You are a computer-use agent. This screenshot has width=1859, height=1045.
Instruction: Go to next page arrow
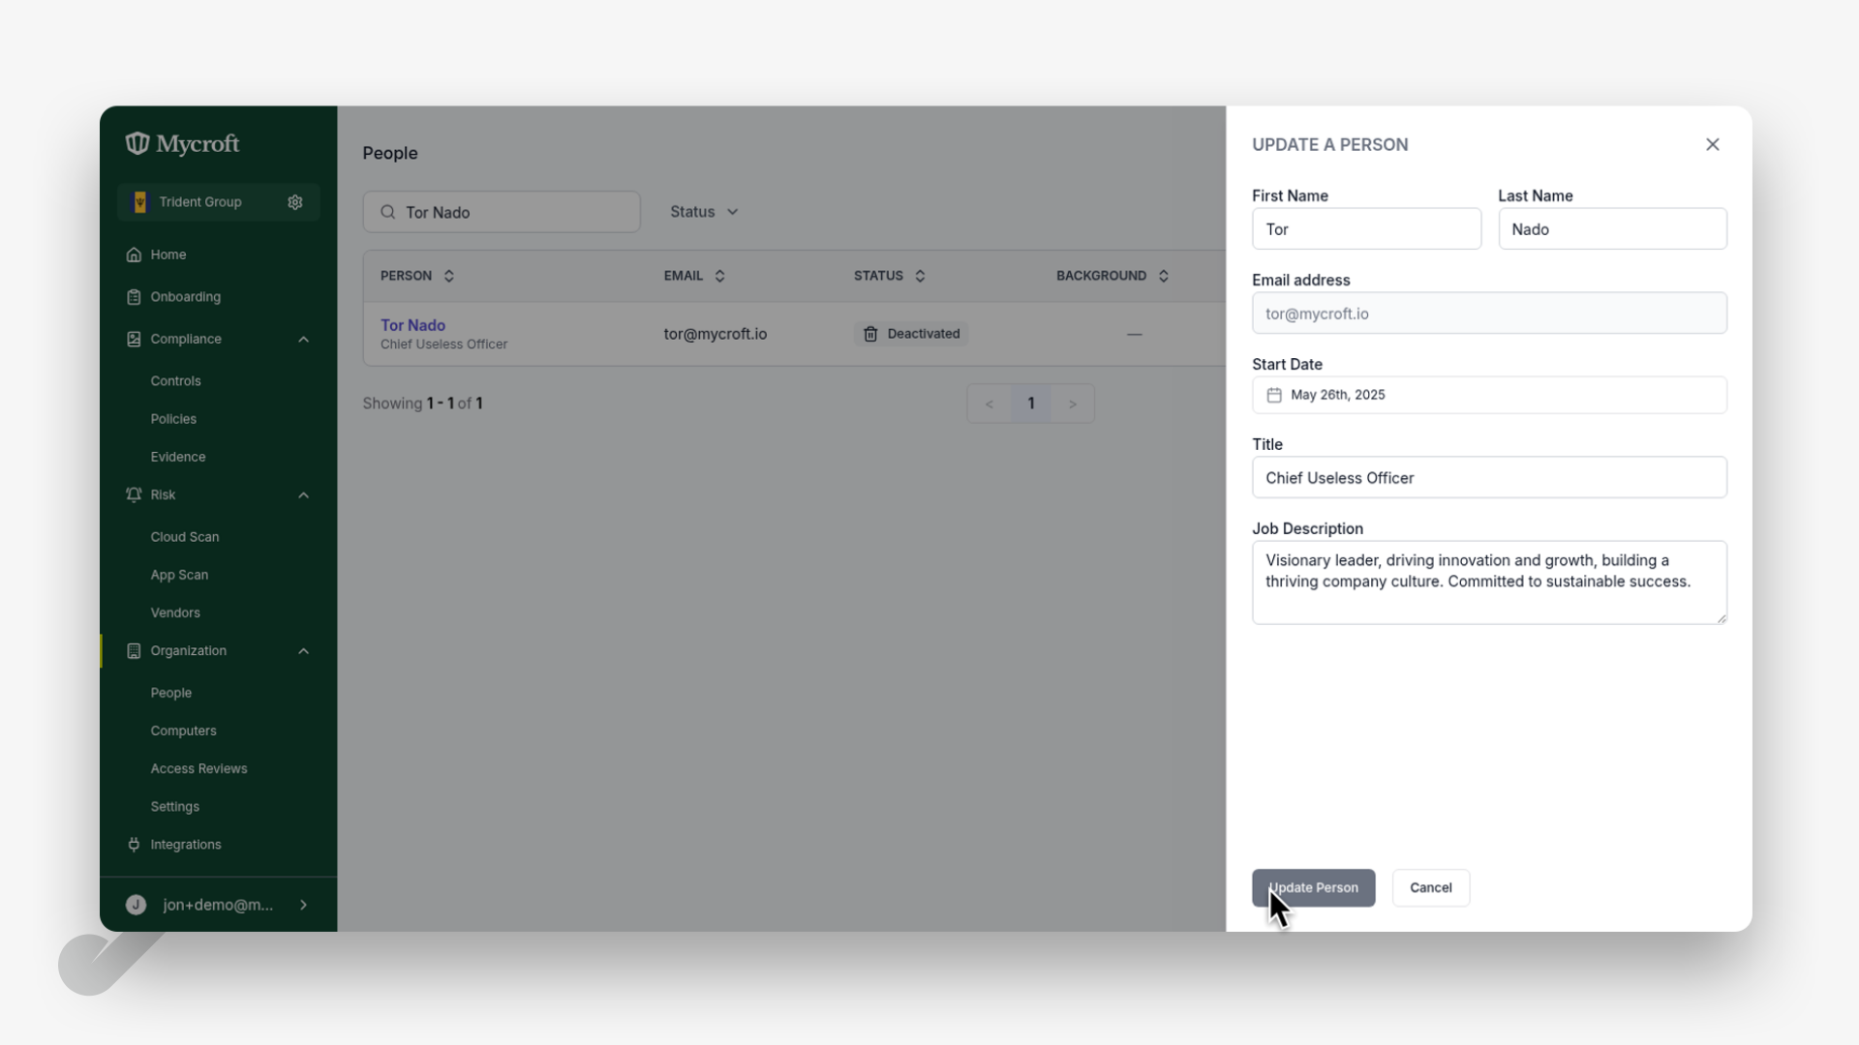click(x=1073, y=403)
